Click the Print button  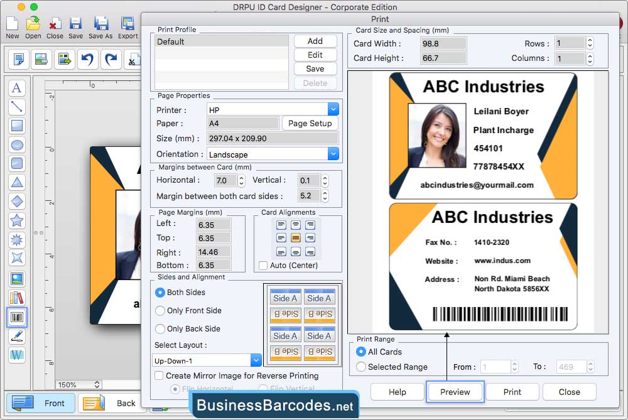tap(512, 392)
